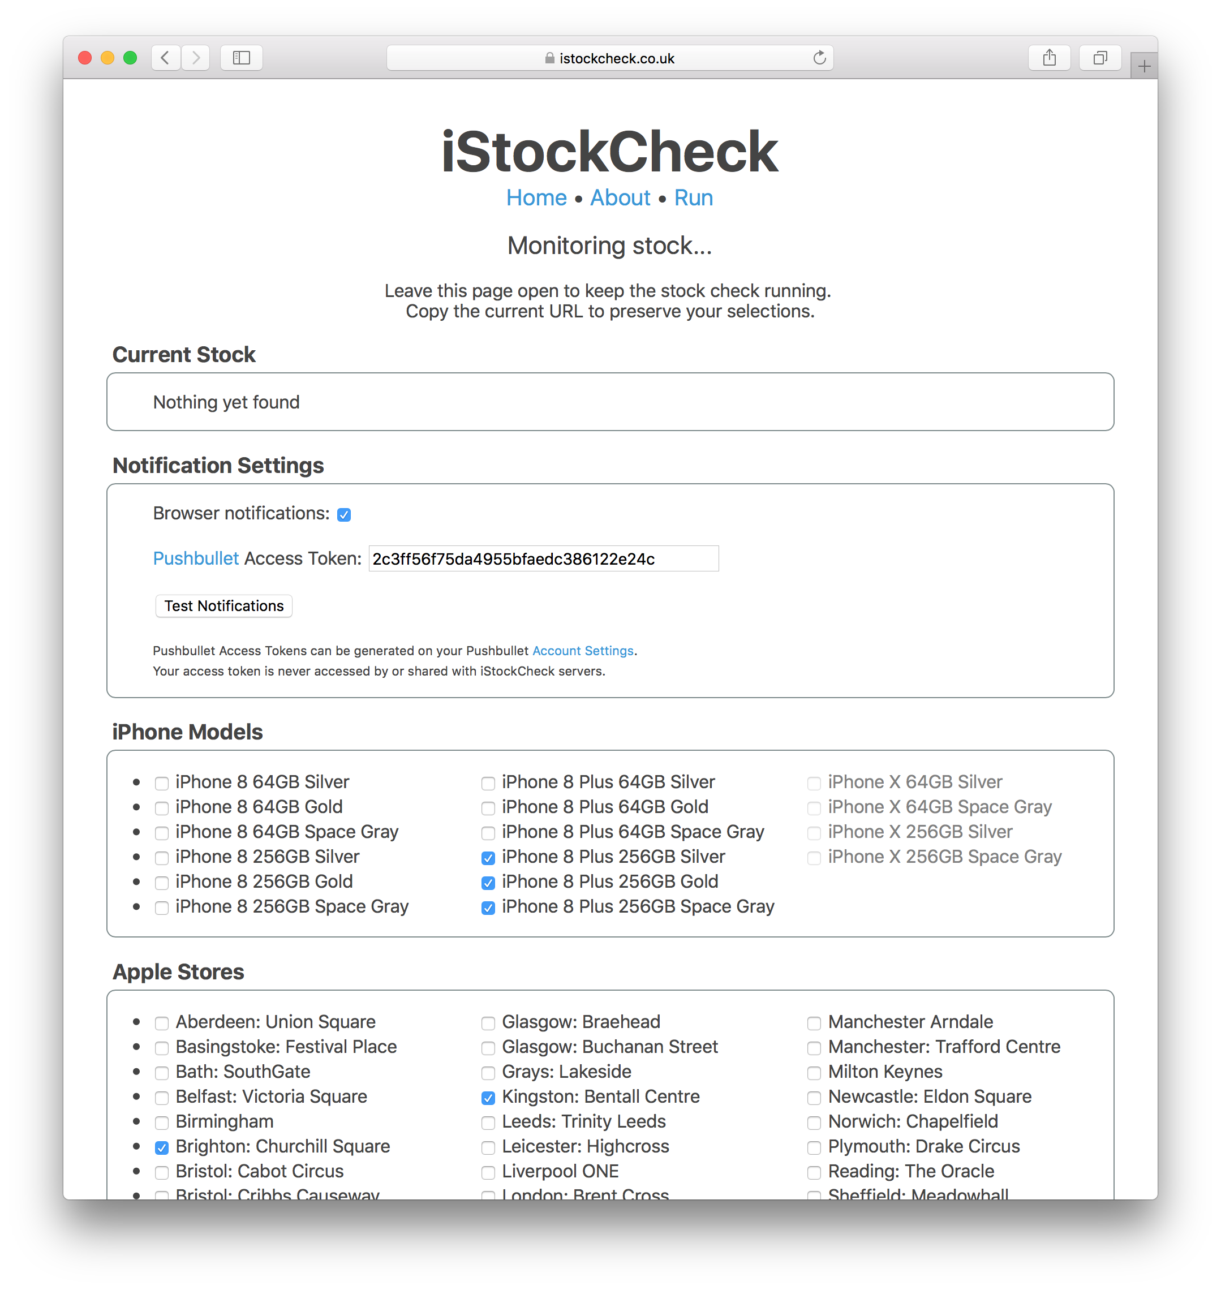Select Manchester Arndale store checkbox
Viewport: 1221px width, 1290px height.
point(814,1023)
